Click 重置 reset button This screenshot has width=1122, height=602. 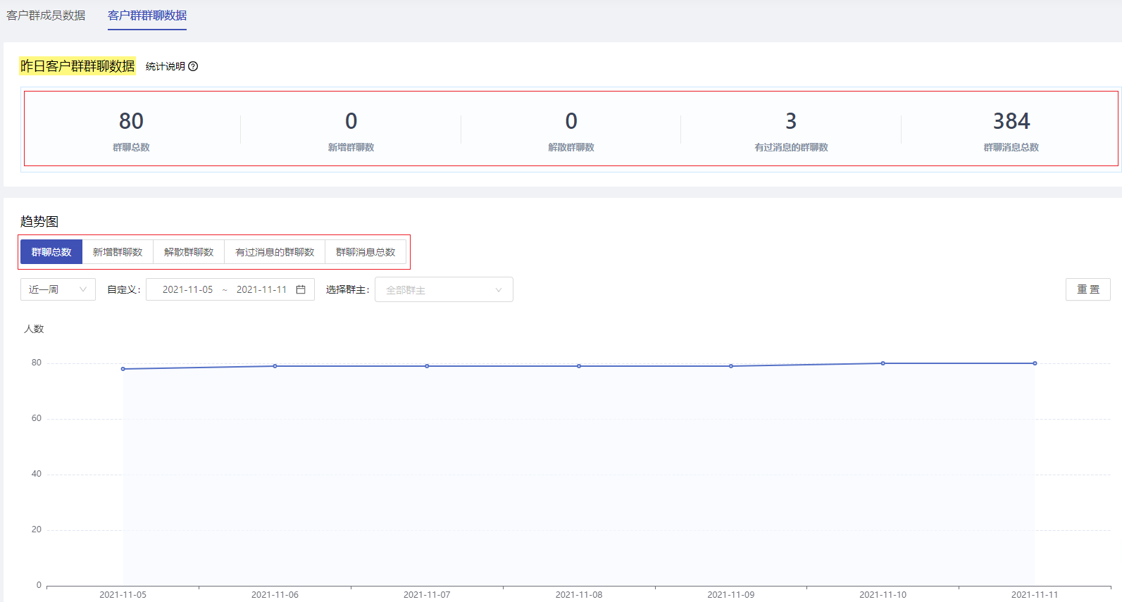point(1088,289)
